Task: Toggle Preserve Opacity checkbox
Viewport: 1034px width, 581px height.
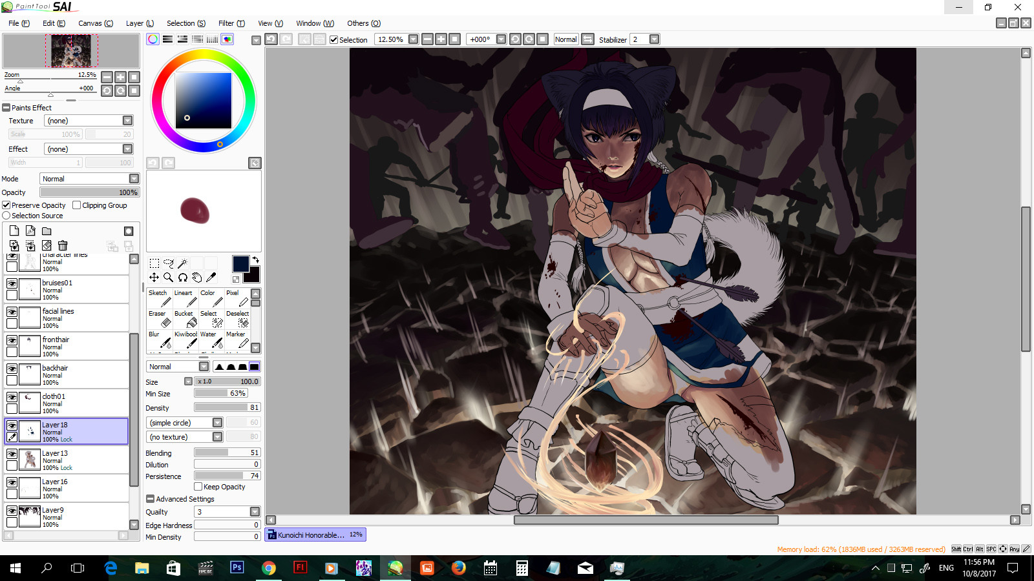Action: coord(6,205)
